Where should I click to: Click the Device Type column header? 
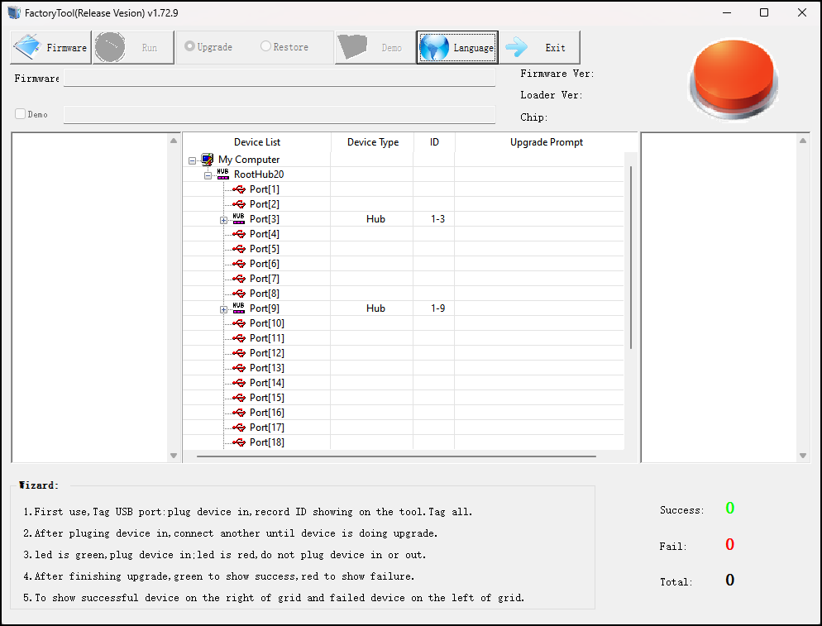point(373,142)
